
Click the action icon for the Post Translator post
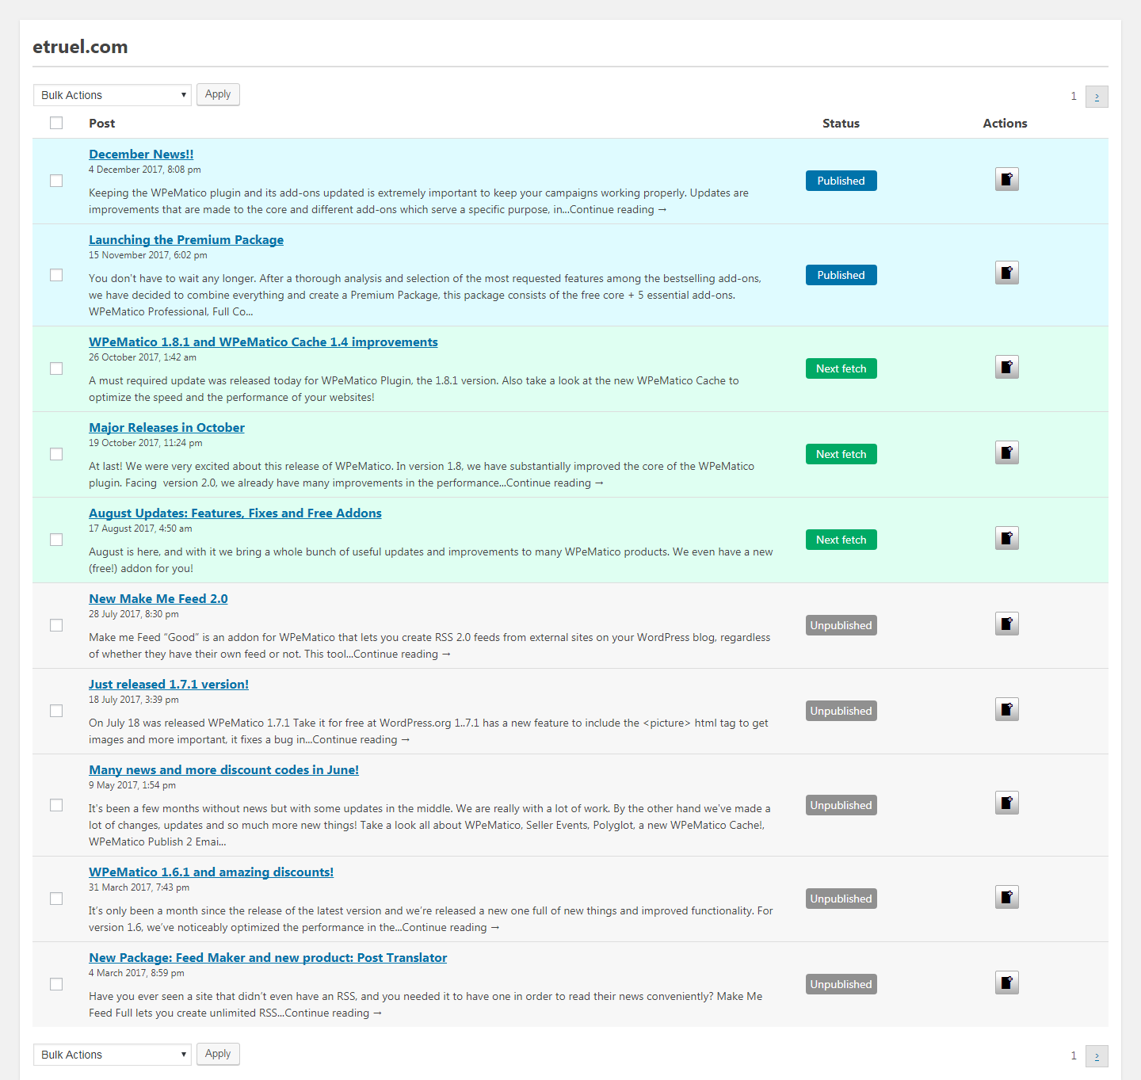pos(1006,983)
